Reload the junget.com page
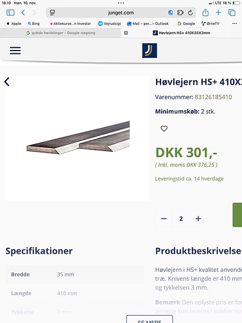Screen dimensions: 242x323 pyautogui.click(x=190, y=13)
